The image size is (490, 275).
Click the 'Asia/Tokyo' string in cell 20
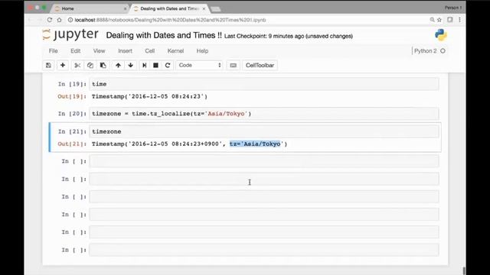(227, 114)
